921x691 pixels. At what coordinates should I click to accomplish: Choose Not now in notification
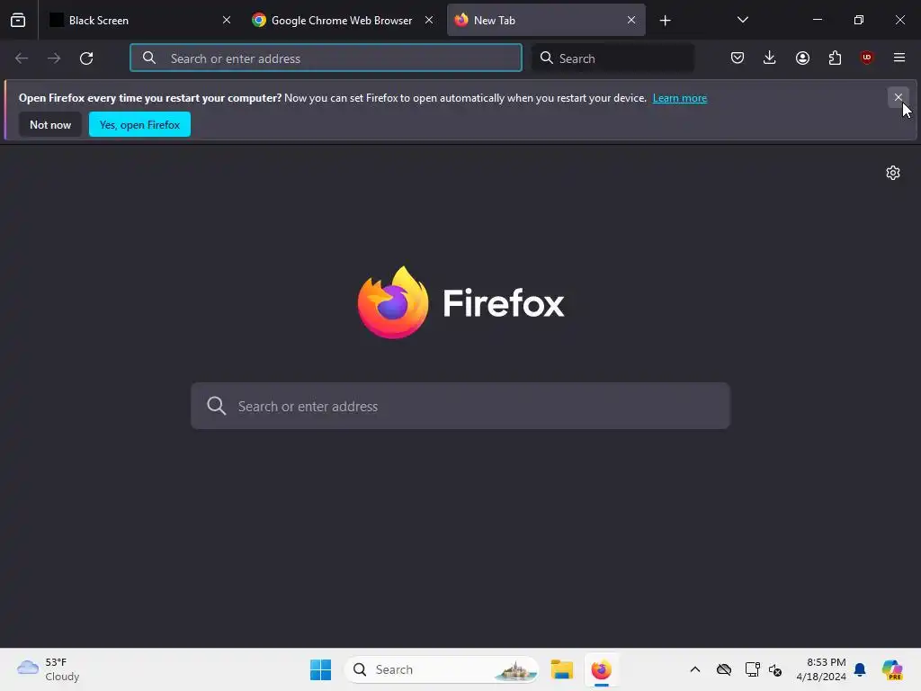tap(50, 124)
